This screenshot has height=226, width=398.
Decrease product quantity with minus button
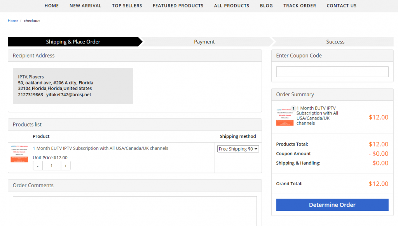tap(38, 166)
